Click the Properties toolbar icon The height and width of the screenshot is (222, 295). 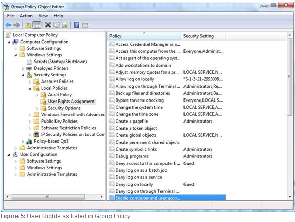57,25
